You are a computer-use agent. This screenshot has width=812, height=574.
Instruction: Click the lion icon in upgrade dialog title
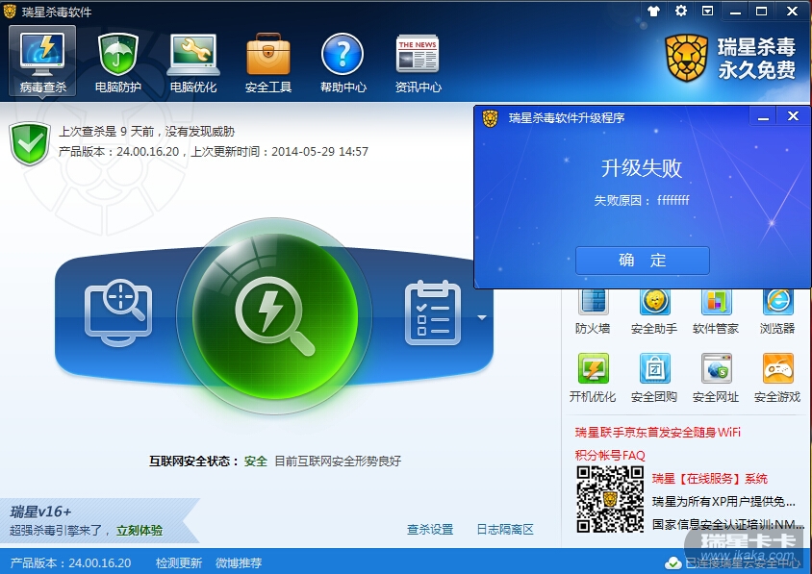click(x=490, y=118)
